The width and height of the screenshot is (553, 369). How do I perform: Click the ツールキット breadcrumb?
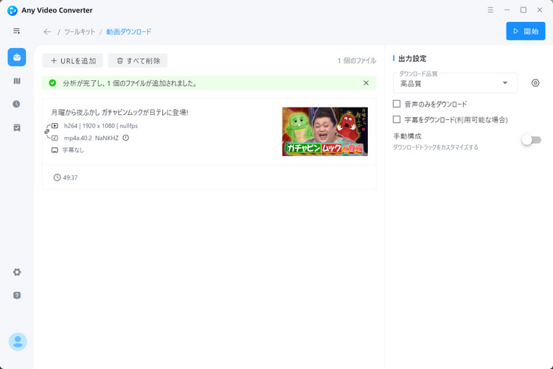[x=80, y=32]
